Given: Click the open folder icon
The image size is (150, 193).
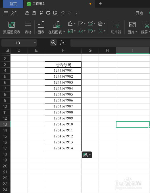Looking at the screenshot, I should click(27, 13).
